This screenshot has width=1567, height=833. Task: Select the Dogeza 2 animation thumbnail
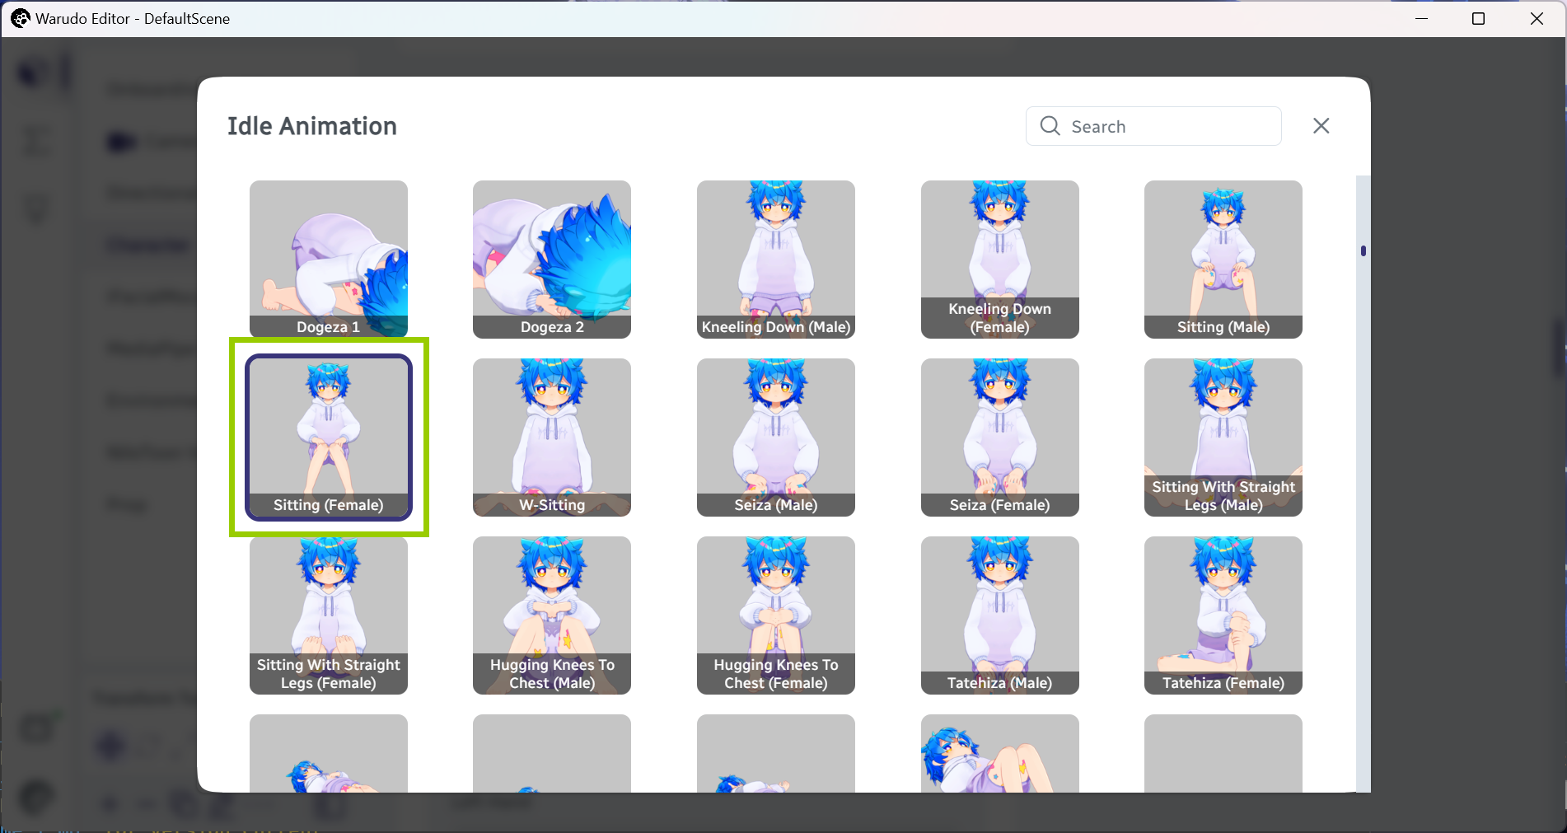(552, 260)
